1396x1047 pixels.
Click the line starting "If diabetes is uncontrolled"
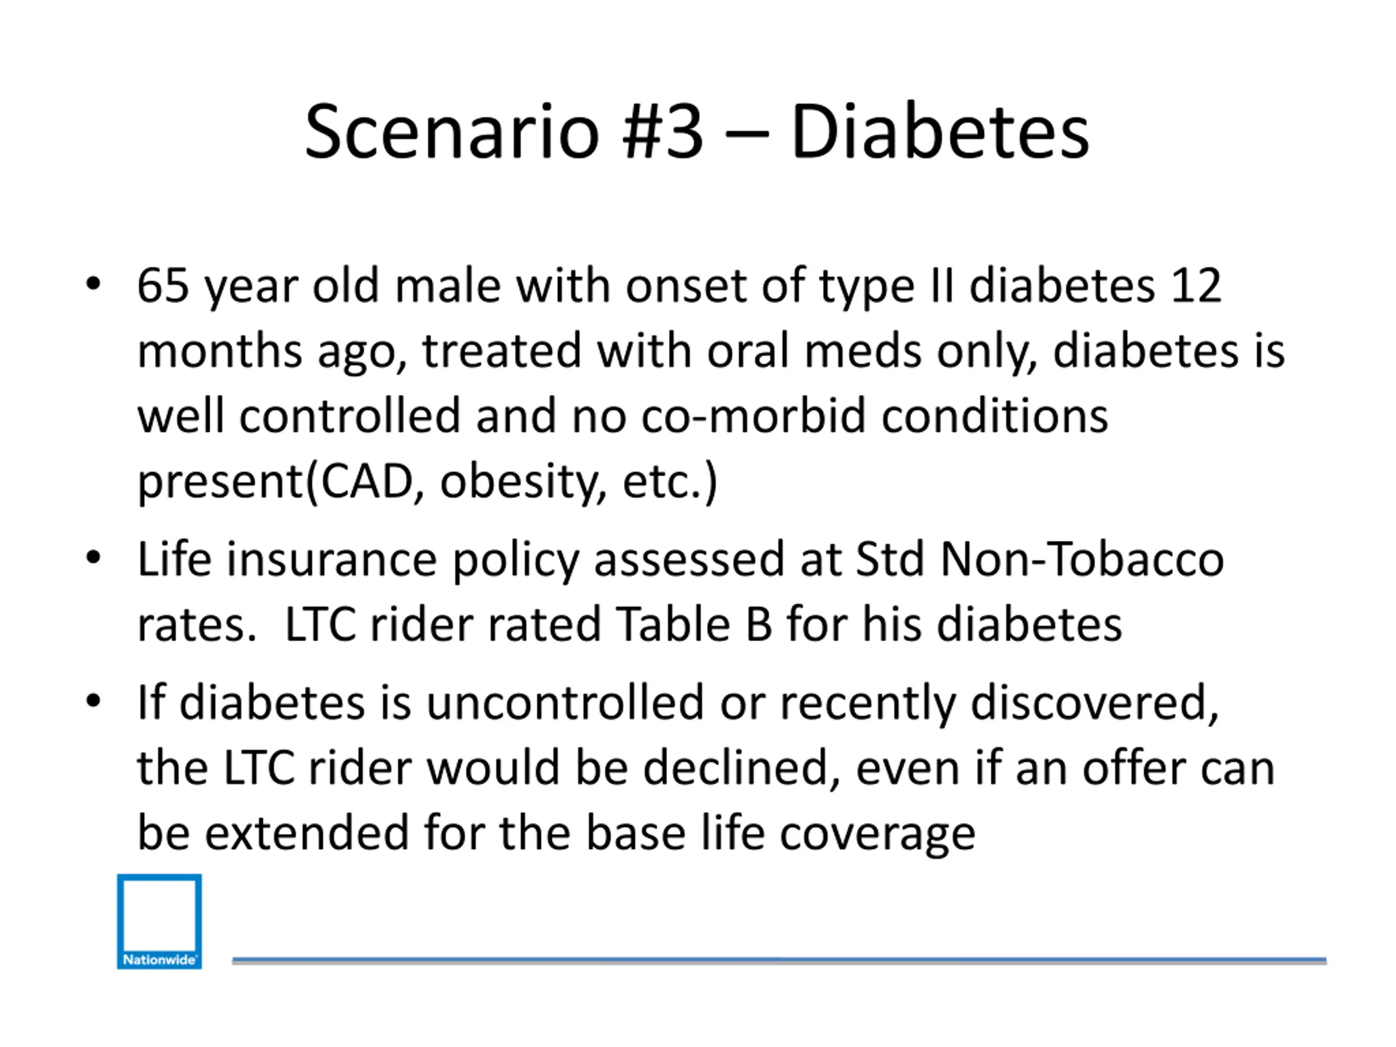click(678, 702)
